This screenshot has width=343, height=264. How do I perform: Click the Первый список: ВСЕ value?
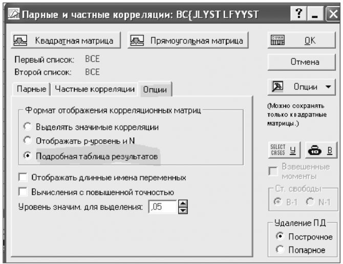click(x=92, y=59)
